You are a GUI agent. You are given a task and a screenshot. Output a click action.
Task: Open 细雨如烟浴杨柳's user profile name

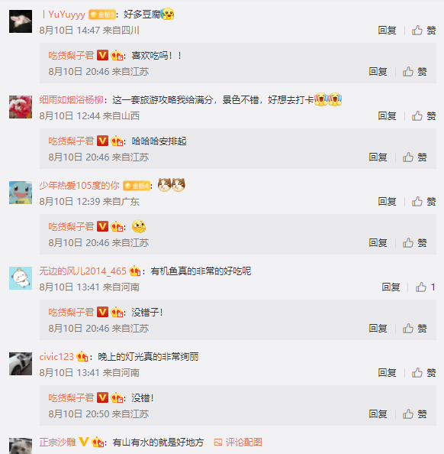(72, 100)
